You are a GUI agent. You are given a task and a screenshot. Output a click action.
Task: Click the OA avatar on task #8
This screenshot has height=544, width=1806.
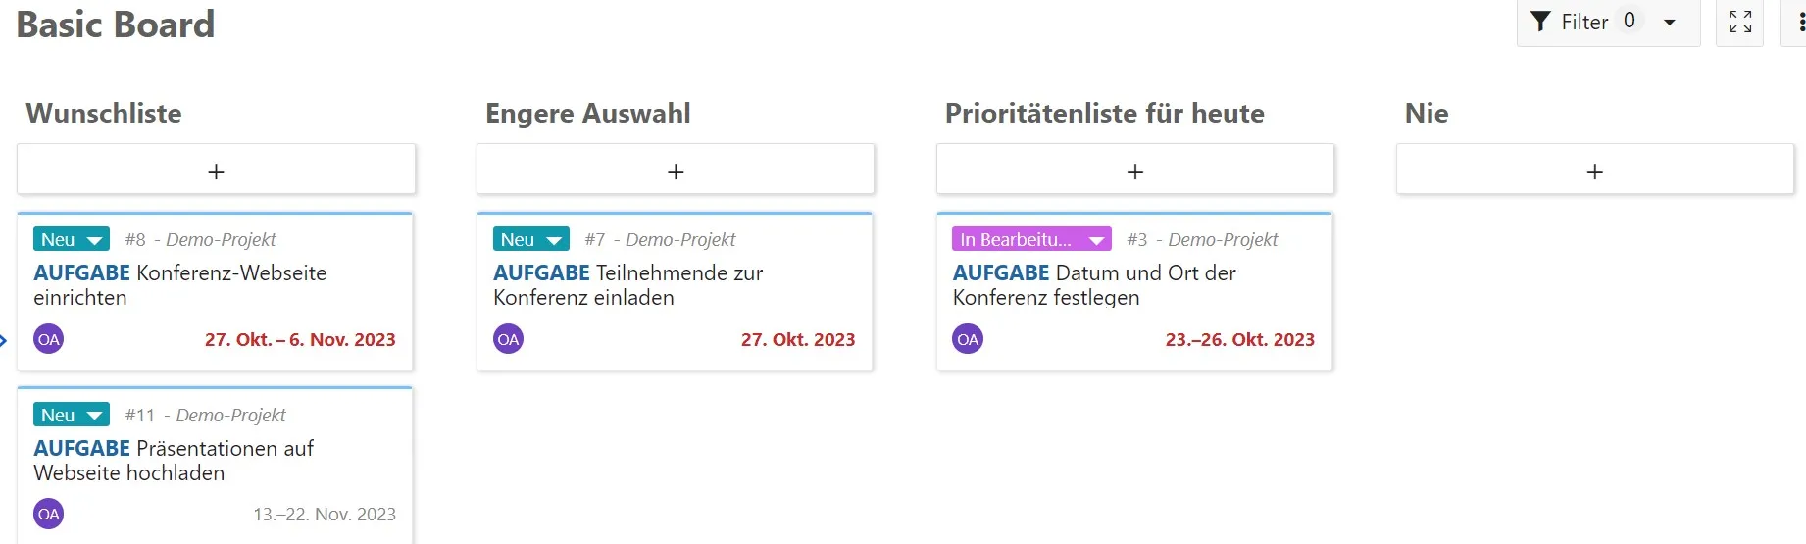(49, 339)
